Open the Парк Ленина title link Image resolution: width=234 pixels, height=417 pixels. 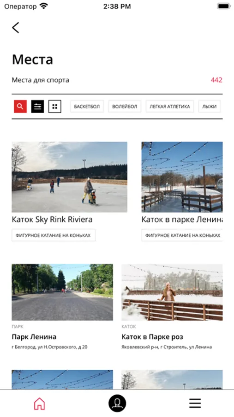(34, 337)
